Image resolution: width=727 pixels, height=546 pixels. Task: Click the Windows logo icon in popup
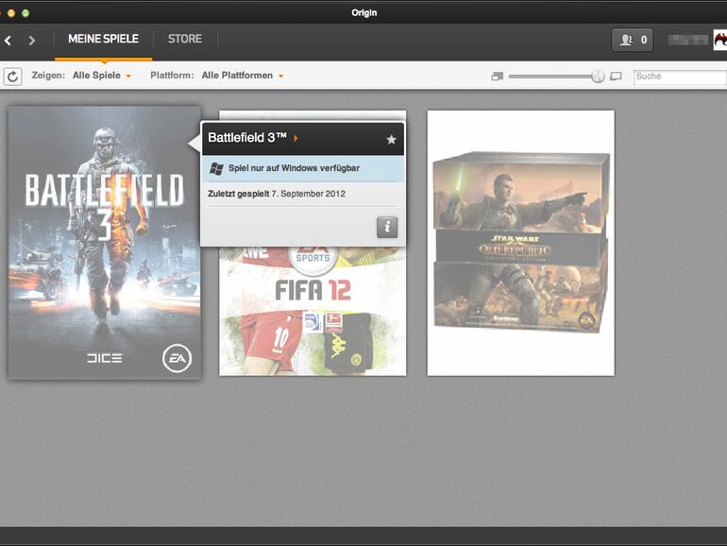216,168
